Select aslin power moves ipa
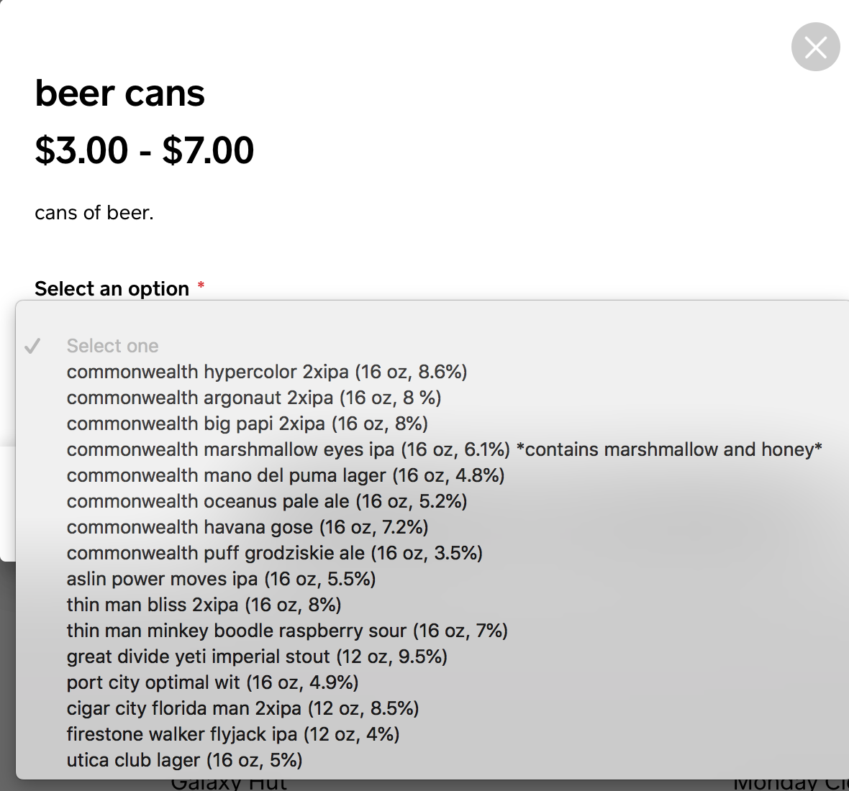The width and height of the screenshot is (849, 791). pos(222,579)
